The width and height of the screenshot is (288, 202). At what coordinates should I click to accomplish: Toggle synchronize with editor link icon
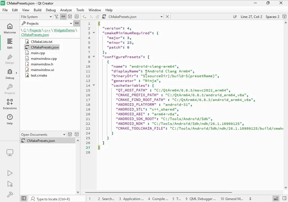point(63,17)
